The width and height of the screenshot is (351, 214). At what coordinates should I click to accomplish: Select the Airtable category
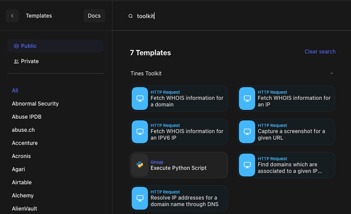[22, 182]
